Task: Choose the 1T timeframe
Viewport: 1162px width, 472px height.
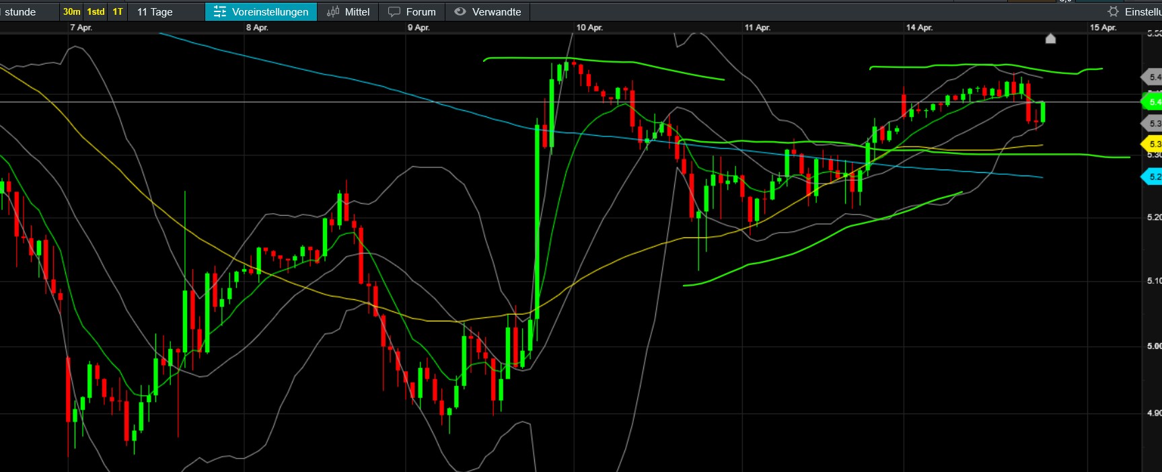Action: coord(118,11)
